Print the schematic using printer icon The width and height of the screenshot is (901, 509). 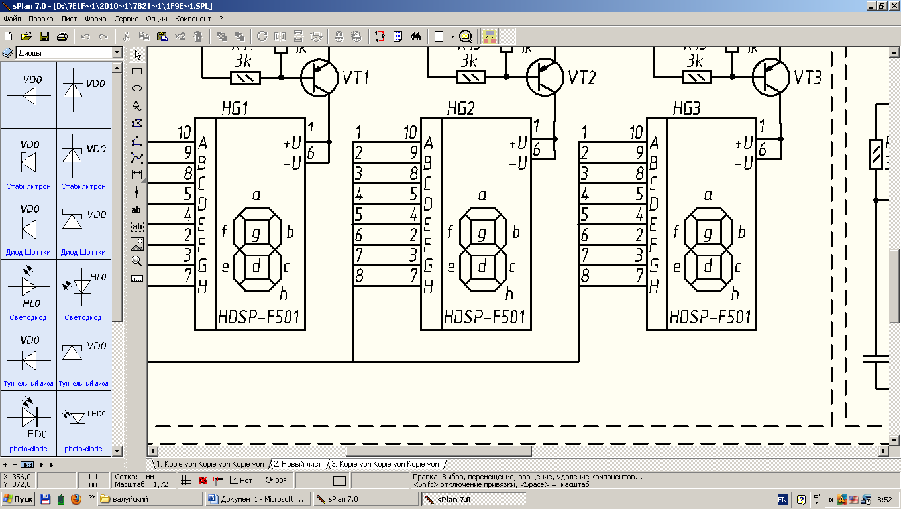click(x=62, y=36)
